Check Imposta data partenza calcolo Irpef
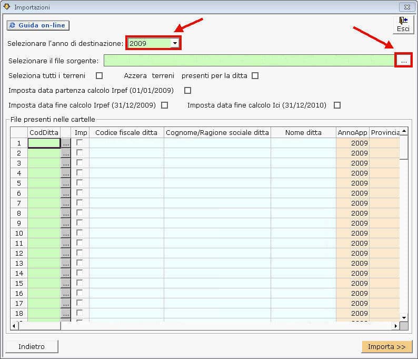 coord(187,90)
